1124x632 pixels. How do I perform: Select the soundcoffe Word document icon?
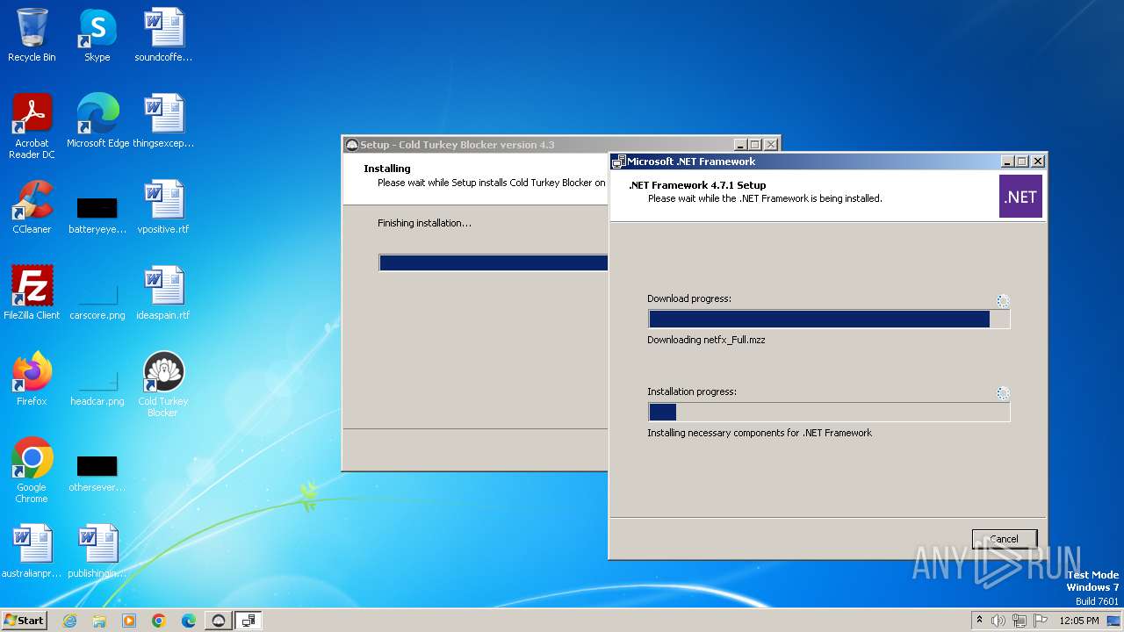coord(163,35)
